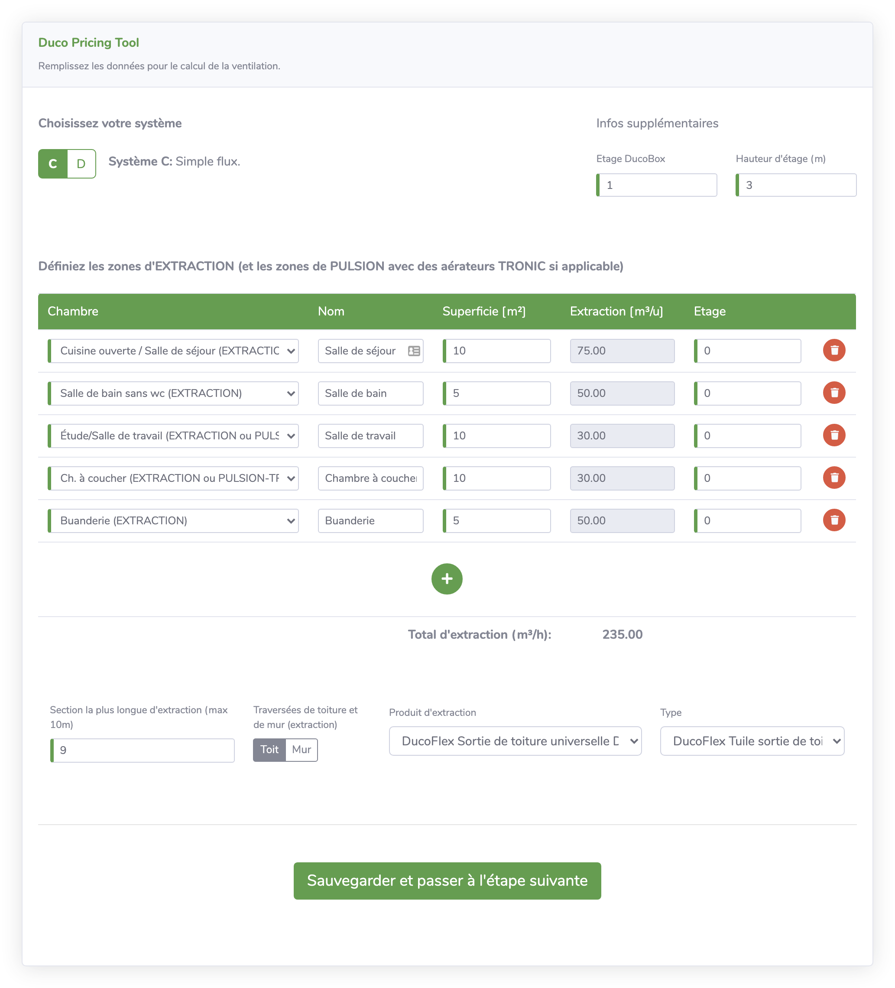Open Buanderie (EXTRACTION) dropdown
895x988 pixels.
pyautogui.click(x=173, y=521)
